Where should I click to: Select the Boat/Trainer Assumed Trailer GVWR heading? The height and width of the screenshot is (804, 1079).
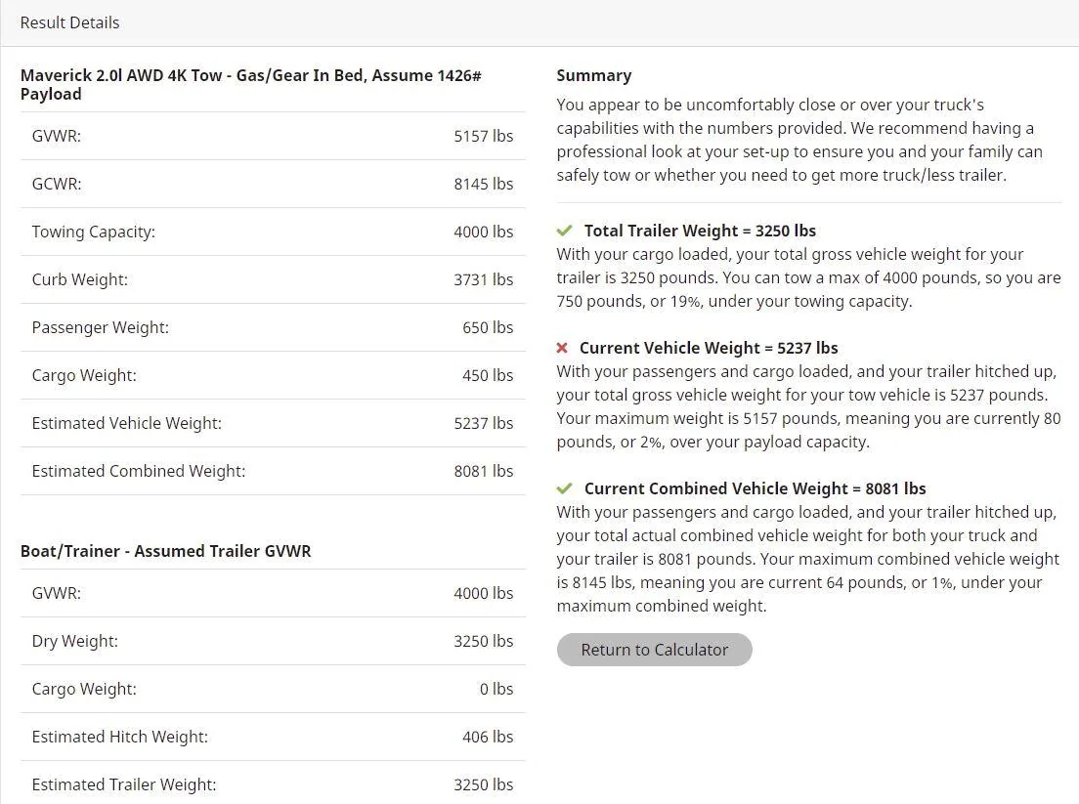click(x=165, y=551)
